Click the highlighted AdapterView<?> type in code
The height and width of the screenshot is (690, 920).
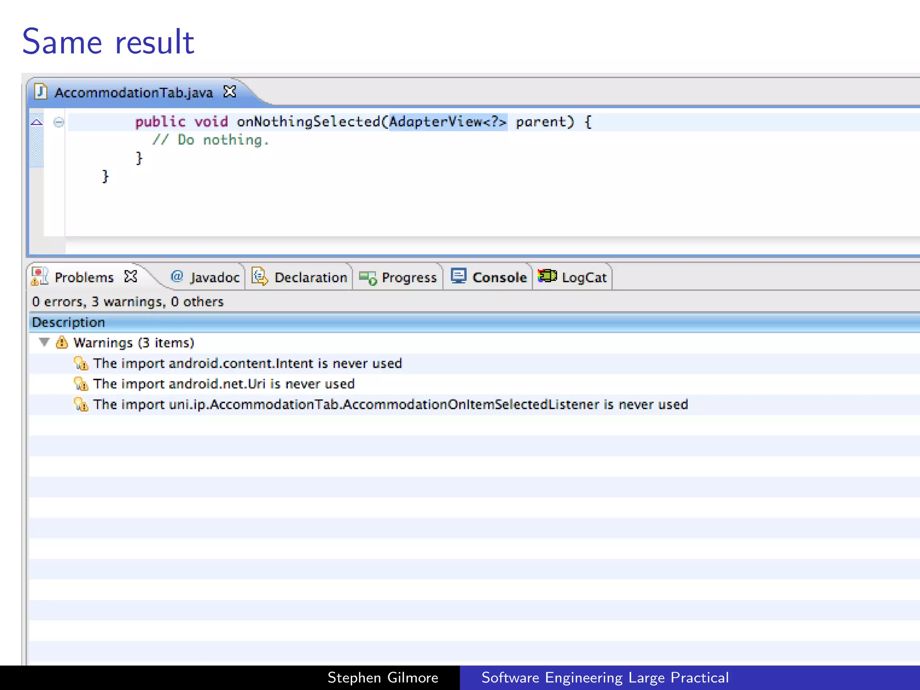(448, 122)
